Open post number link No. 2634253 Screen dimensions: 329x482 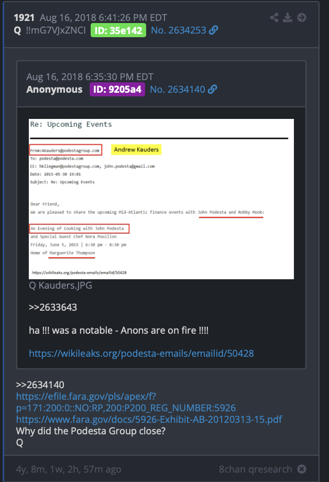point(178,30)
